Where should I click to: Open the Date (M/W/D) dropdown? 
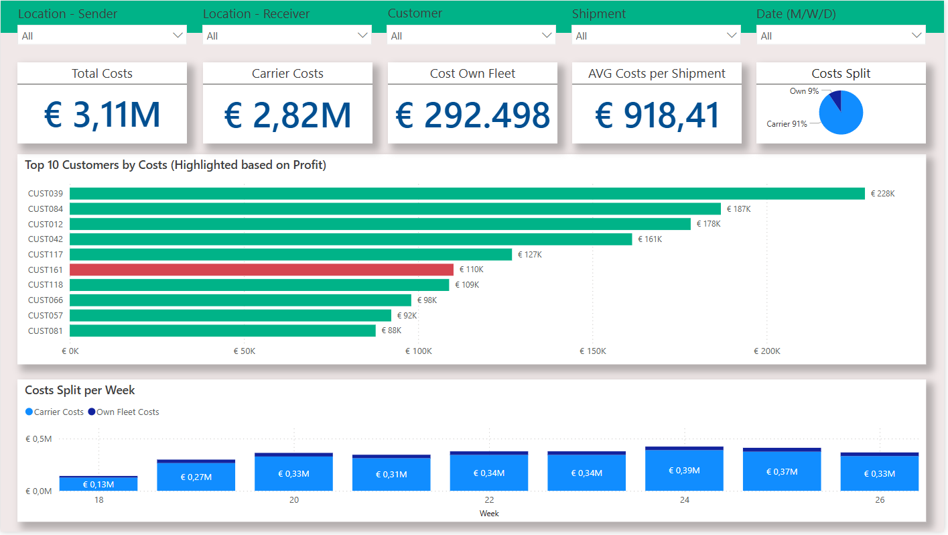pos(841,36)
